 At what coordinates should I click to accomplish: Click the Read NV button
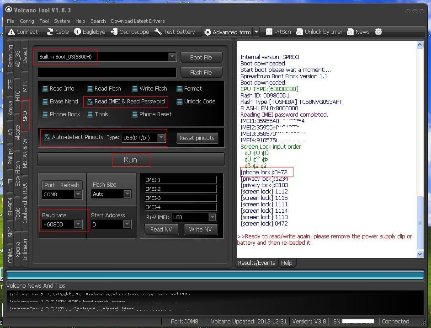point(161,230)
